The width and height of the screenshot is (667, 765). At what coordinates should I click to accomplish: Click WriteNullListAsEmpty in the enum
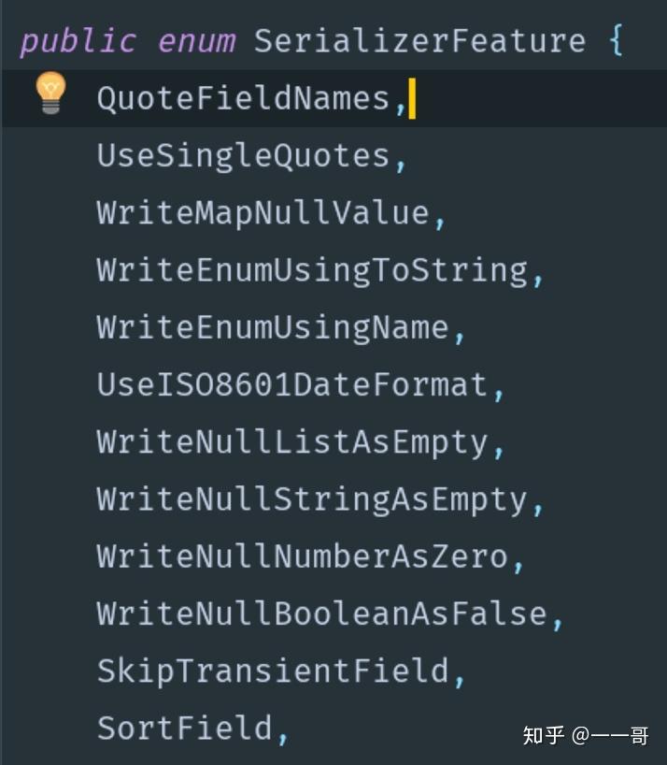coord(292,441)
